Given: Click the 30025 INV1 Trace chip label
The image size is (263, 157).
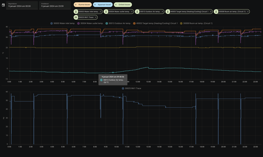Looking at the screenshot, I should (x=86, y=17).
